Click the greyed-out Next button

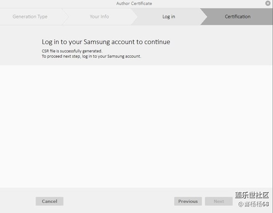pos(218,201)
